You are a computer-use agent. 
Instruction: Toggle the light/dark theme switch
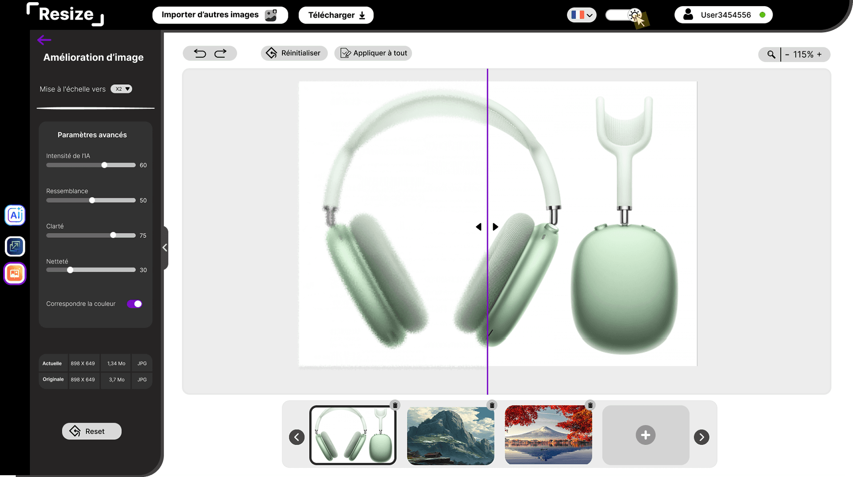tap(625, 15)
